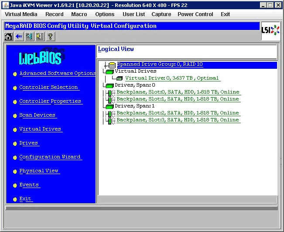Open Virtual Drive: 0, 3.637 TB, Optimal
Screen dimensions: 284x232
click(x=172, y=78)
